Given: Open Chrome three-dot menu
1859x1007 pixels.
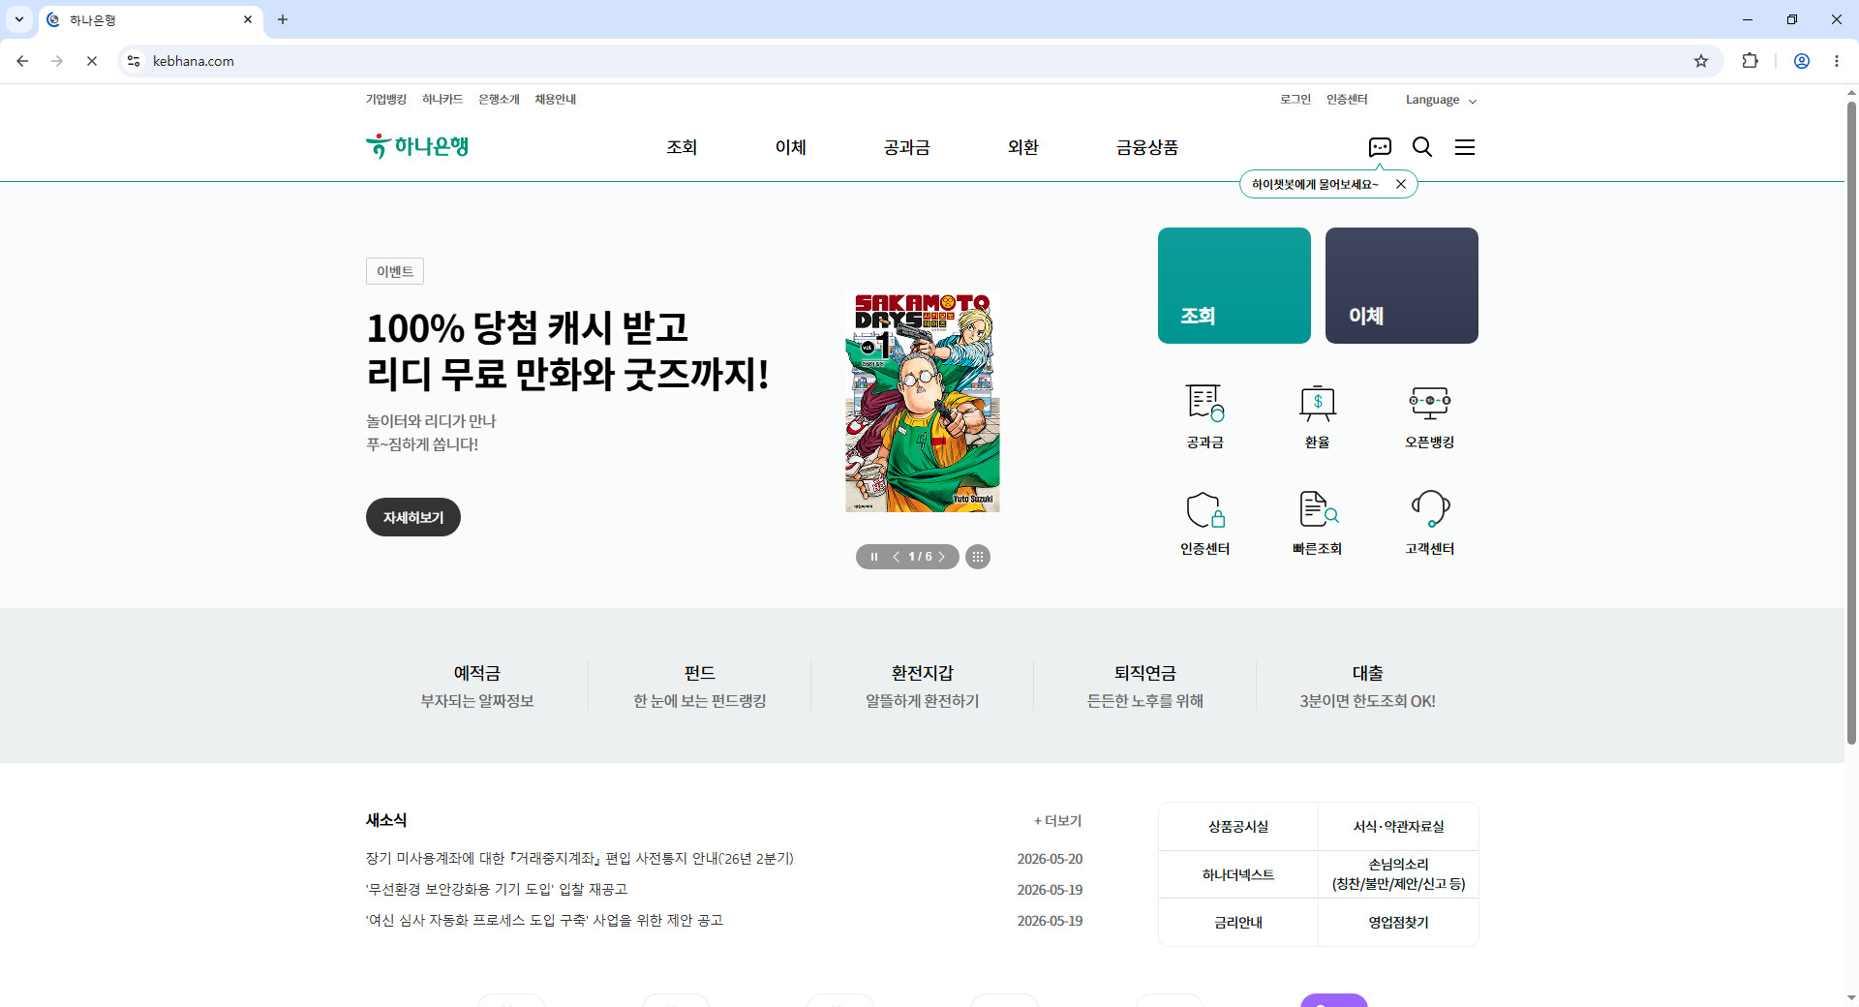Looking at the screenshot, I should pyautogui.click(x=1837, y=61).
